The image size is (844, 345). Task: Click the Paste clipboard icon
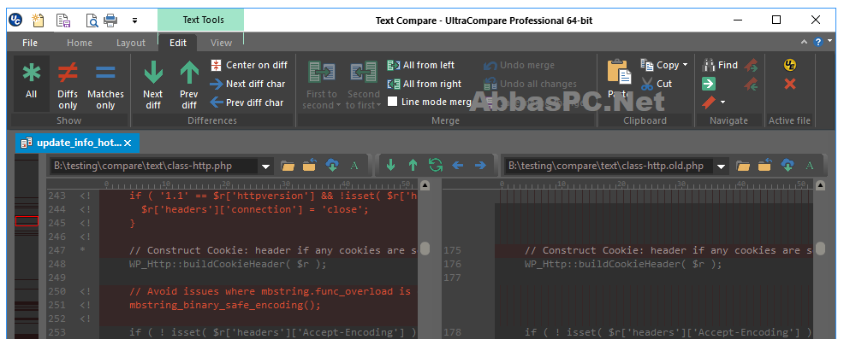pyautogui.click(x=619, y=72)
